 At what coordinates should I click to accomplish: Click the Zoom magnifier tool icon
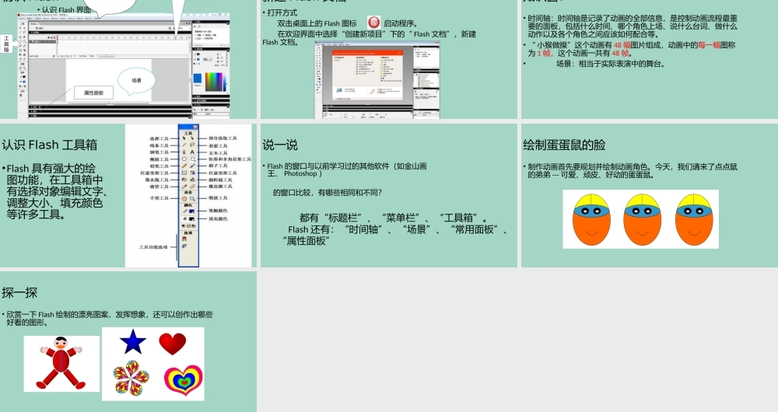[192, 199]
